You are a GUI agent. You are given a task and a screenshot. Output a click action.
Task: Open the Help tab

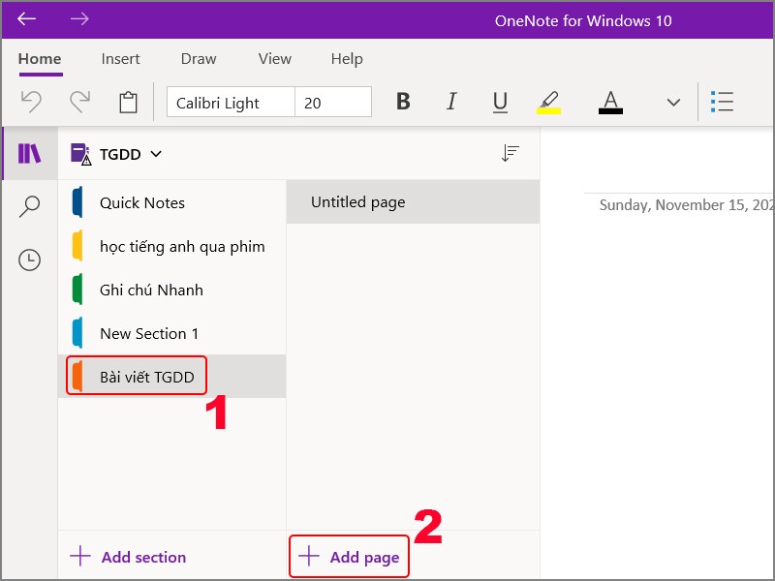347,59
